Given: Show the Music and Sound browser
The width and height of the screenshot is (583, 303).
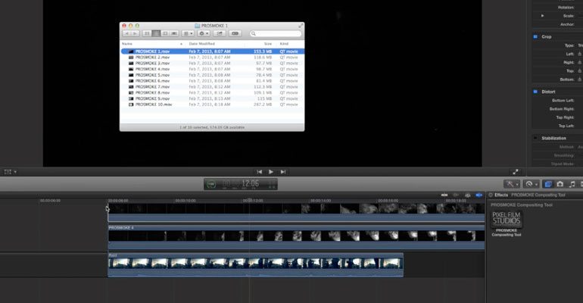Looking at the screenshot, I should [x=572, y=184].
